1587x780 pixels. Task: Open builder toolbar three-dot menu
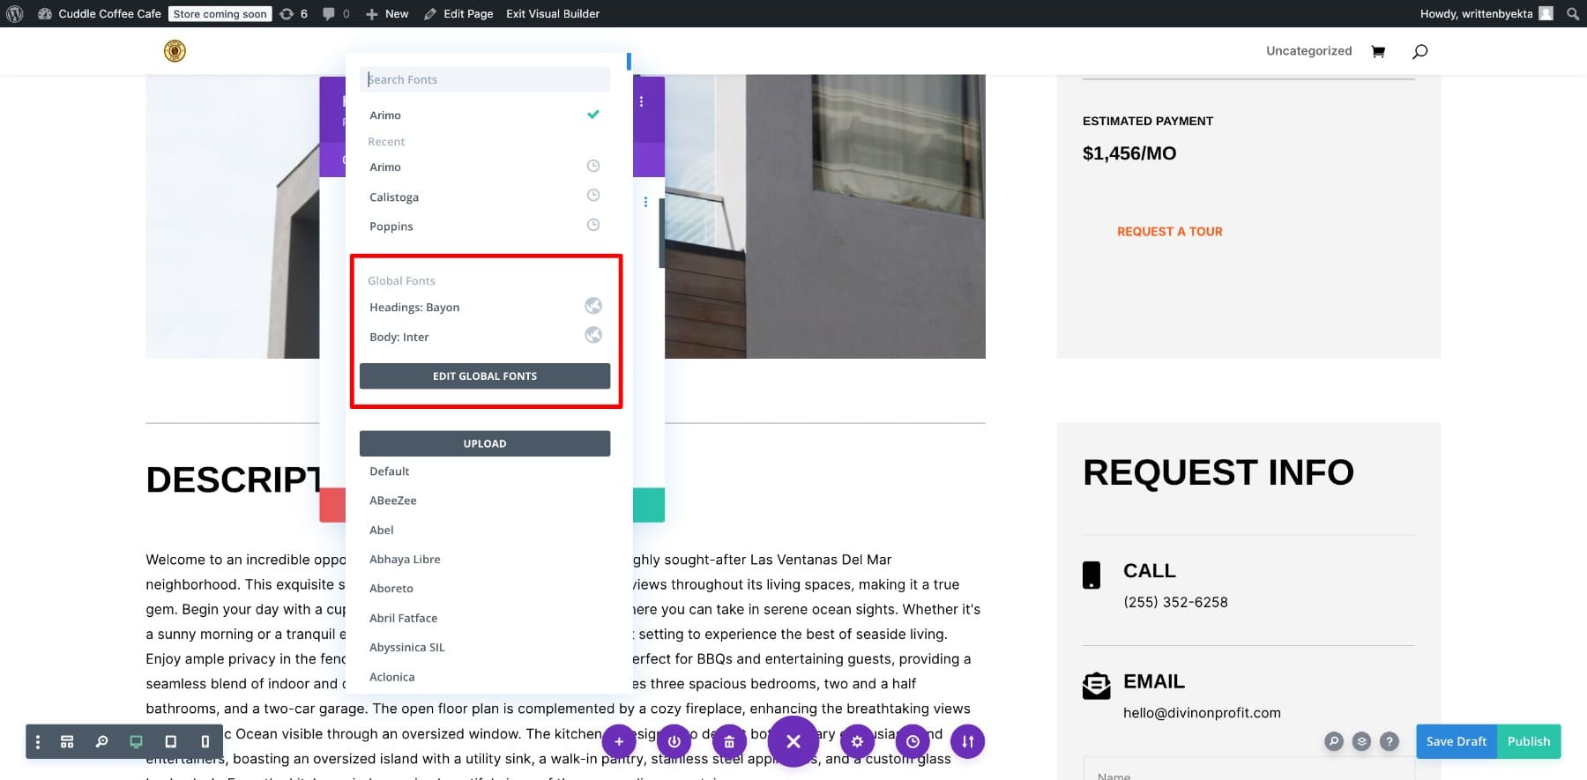pyautogui.click(x=37, y=742)
